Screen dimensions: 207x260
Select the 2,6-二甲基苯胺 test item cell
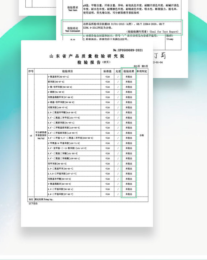pyautogui.click(x=74, y=194)
